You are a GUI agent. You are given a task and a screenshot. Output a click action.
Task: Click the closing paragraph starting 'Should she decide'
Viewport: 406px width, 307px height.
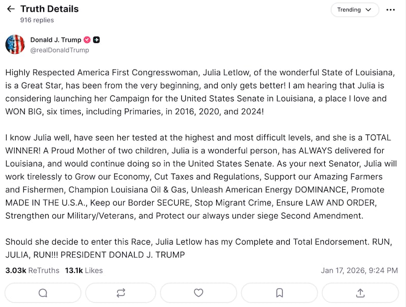(198, 248)
